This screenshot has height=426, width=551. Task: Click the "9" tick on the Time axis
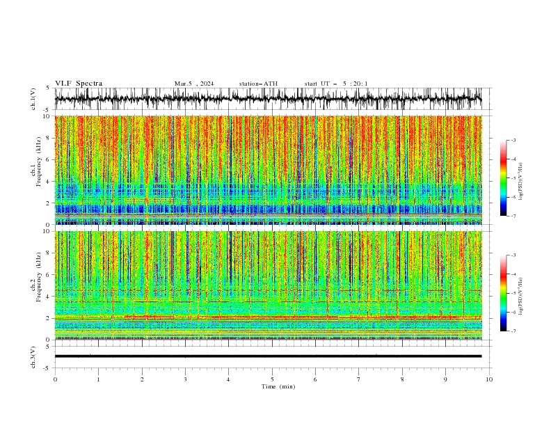pyautogui.click(x=445, y=379)
